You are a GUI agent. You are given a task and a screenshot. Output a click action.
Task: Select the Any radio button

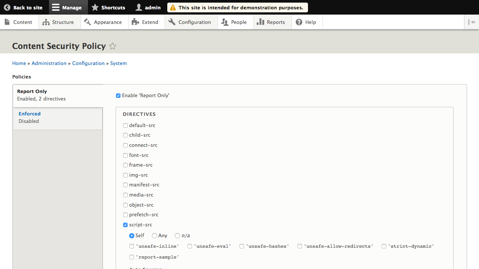(154, 236)
